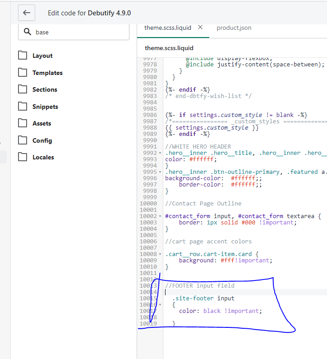The image size is (327, 359).
Task: Click the back arrow button
Action: [x=26, y=13]
